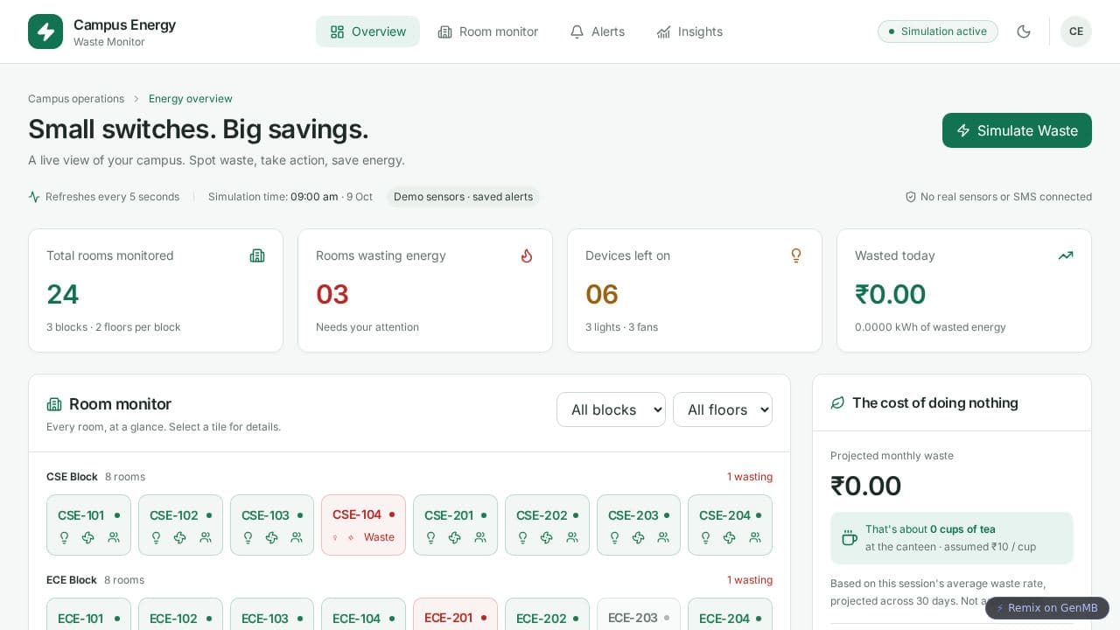Click the bulb icon on Devices left on
Viewport: 1120px width, 630px height.
[796, 255]
